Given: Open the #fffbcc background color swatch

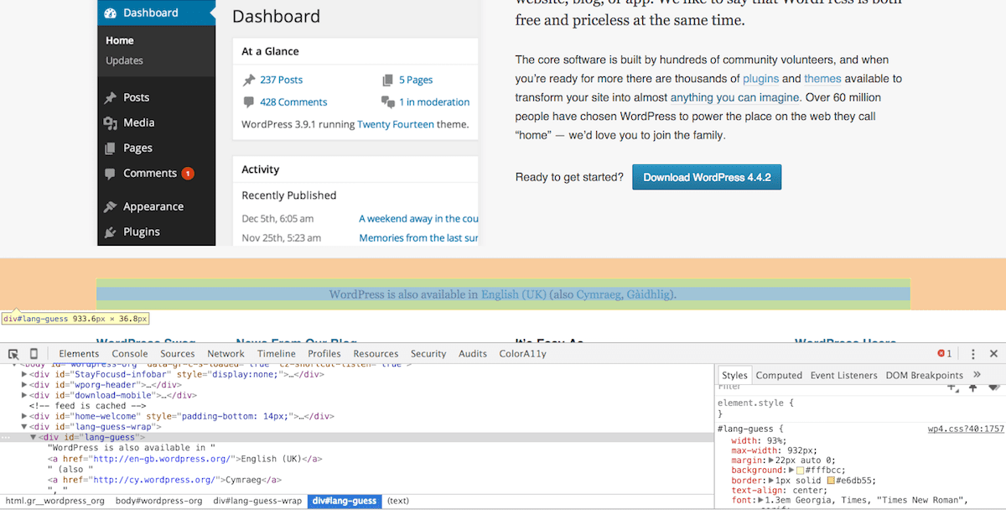Looking at the screenshot, I should click(x=801, y=471).
